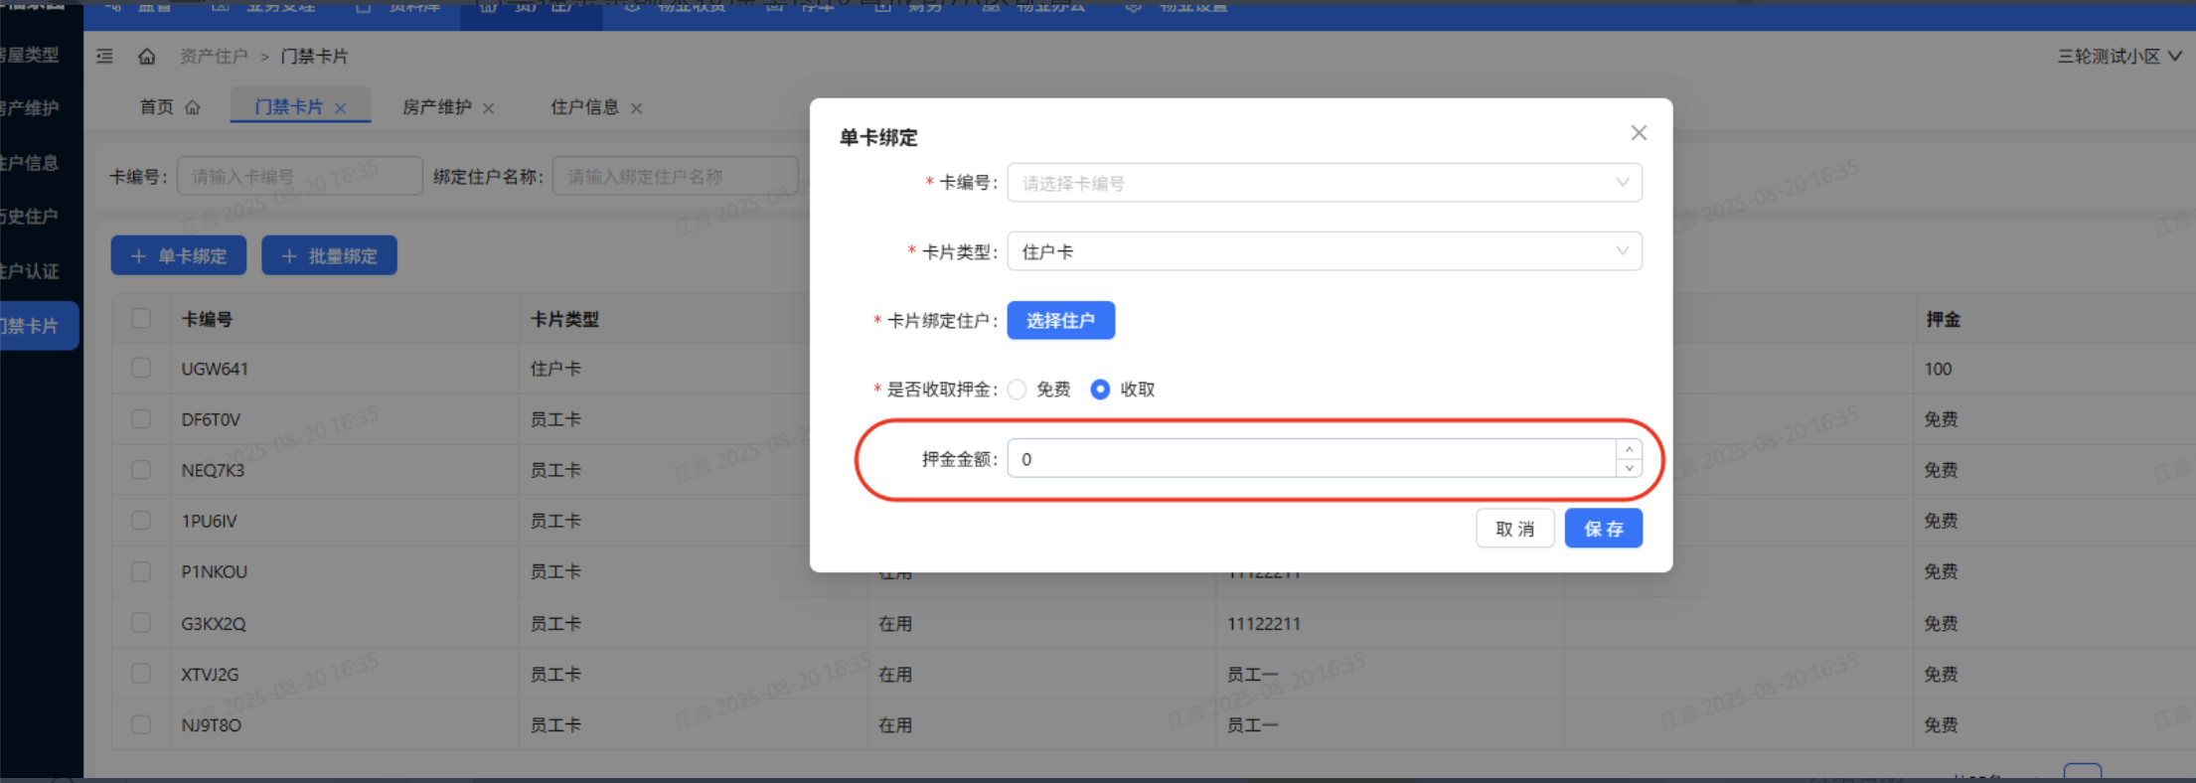Open the 三轮测试小区 community switcher
The image size is (2196, 783).
click(2119, 57)
